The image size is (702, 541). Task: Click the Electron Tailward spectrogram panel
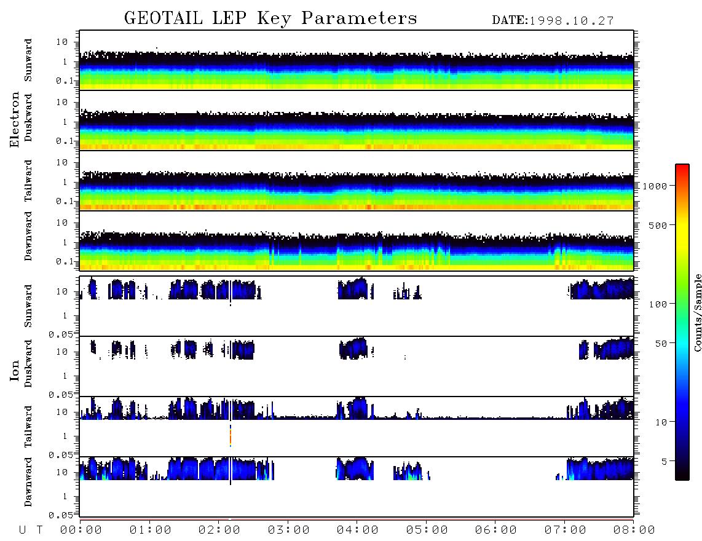[x=357, y=181]
